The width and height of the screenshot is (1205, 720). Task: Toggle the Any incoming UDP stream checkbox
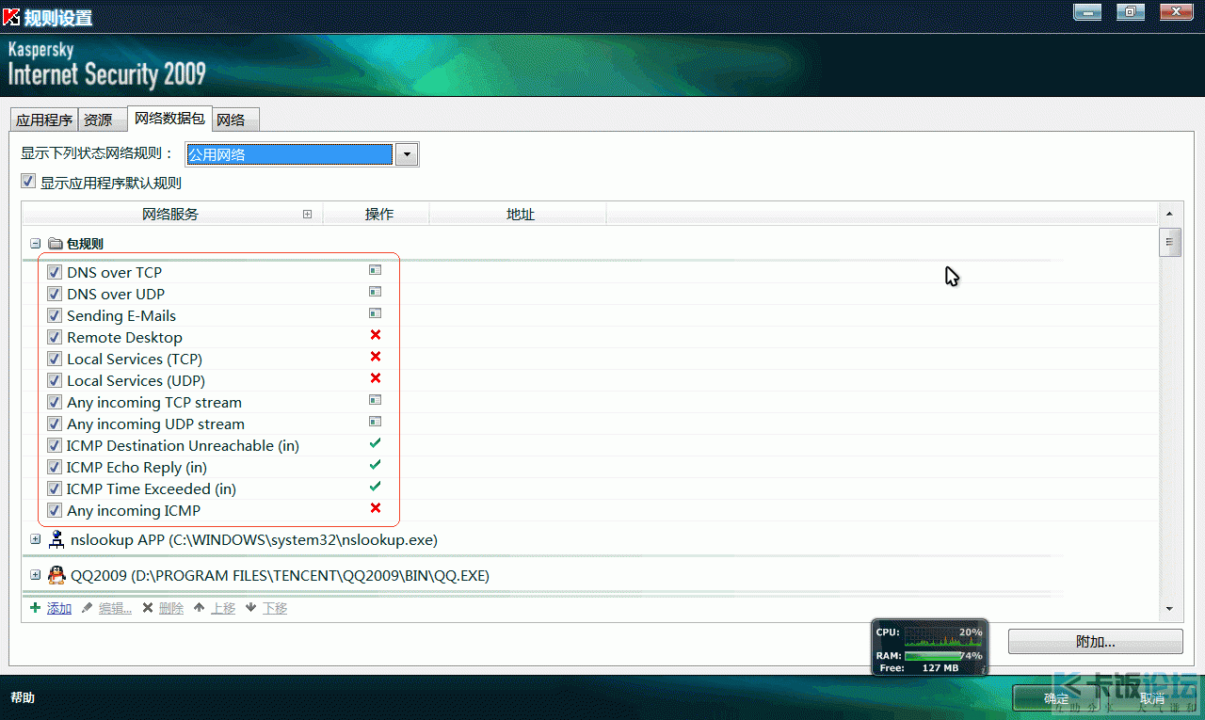pos(55,424)
